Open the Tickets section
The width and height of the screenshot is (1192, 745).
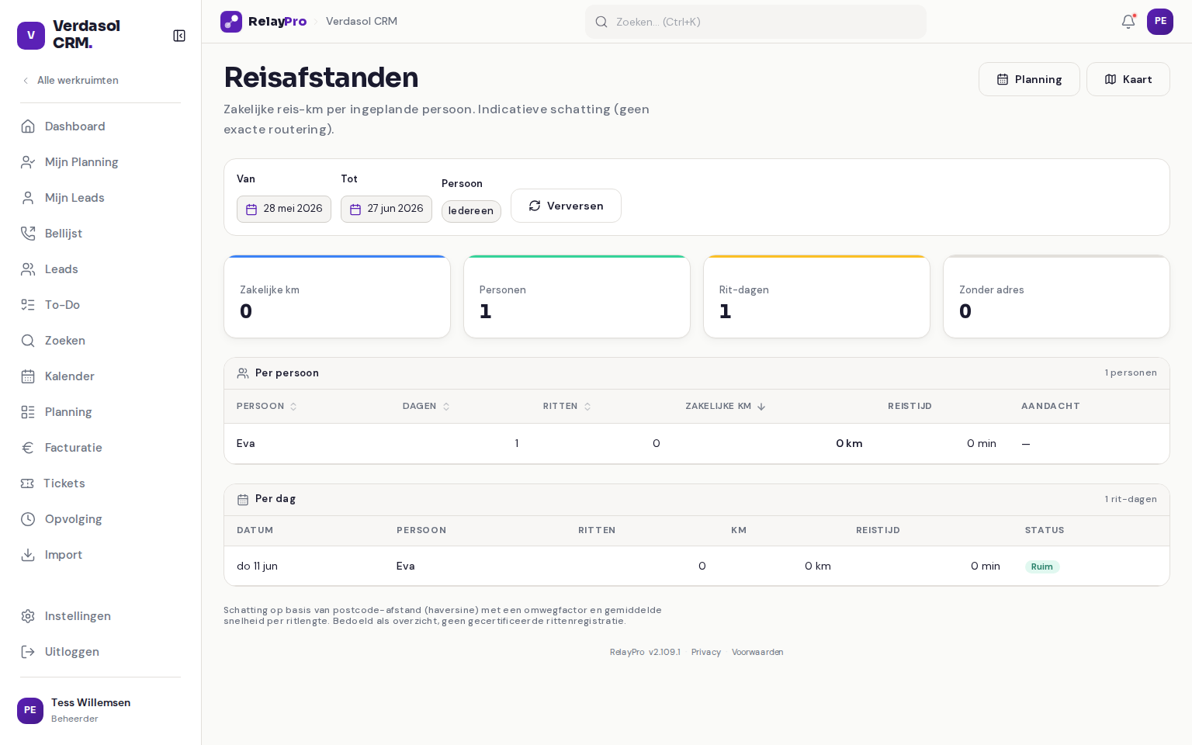(100, 483)
